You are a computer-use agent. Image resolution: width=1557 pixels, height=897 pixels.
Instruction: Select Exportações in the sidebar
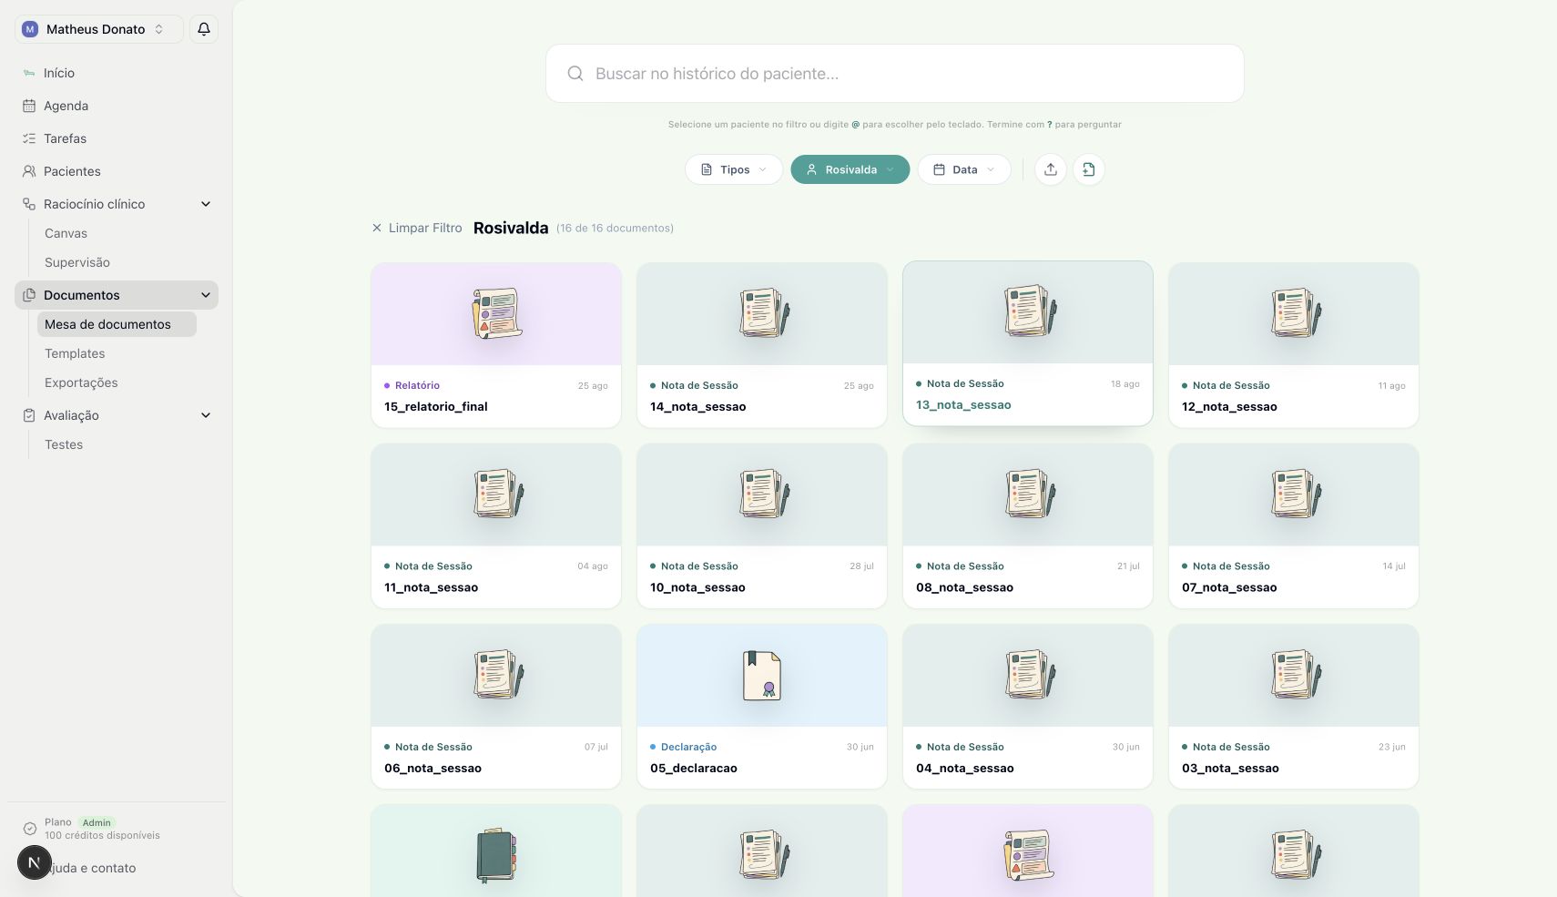pos(81,382)
